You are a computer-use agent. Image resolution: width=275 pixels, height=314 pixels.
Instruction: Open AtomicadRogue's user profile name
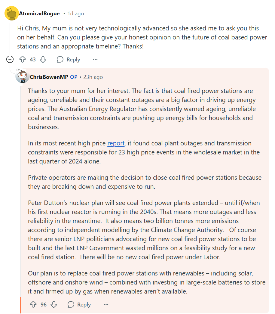coord(39,14)
